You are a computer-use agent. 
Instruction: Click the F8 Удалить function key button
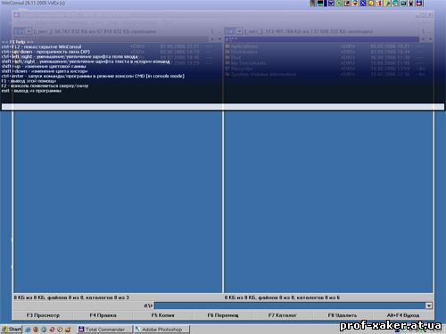tap(343, 315)
